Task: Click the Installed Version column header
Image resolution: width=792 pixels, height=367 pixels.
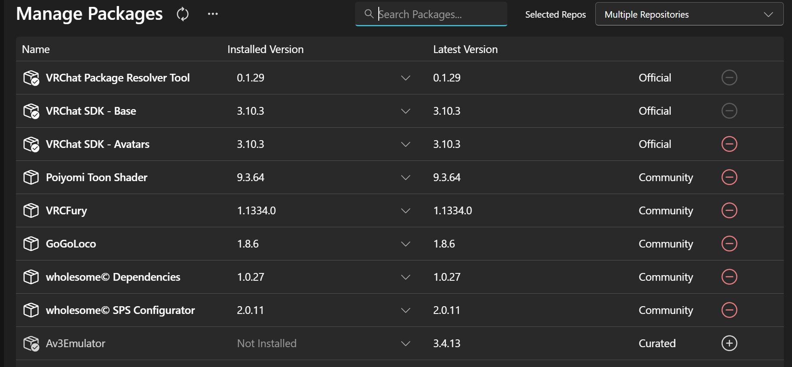Action: (x=265, y=49)
